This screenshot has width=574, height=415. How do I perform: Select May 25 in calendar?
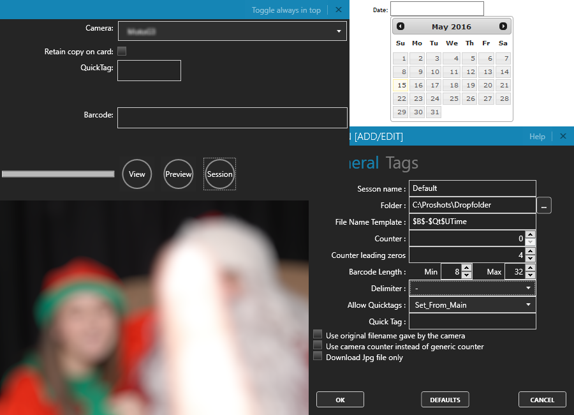click(x=452, y=98)
